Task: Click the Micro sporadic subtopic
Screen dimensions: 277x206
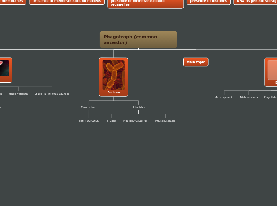Action: (x=224, y=97)
